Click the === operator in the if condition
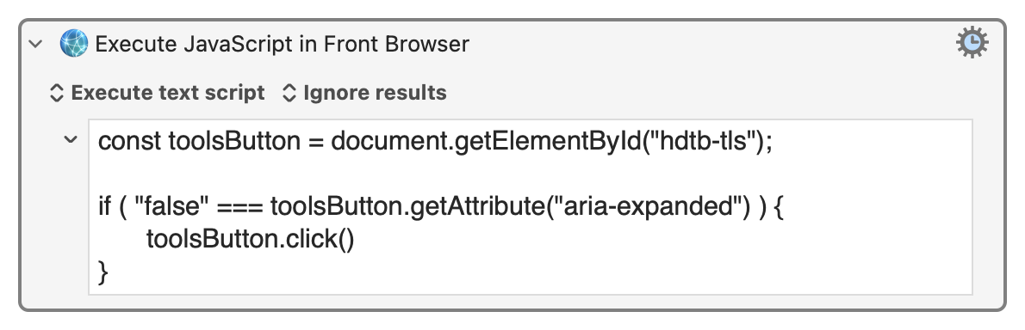The image size is (1025, 330). tap(239, 207)
